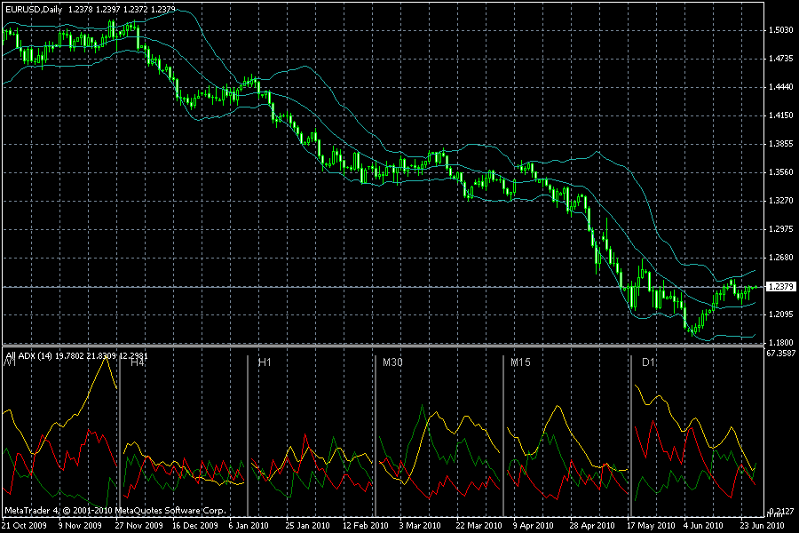Click the 22 Mar 2010 date label
This screenshot has width=799, height=533.
point(479,525)
